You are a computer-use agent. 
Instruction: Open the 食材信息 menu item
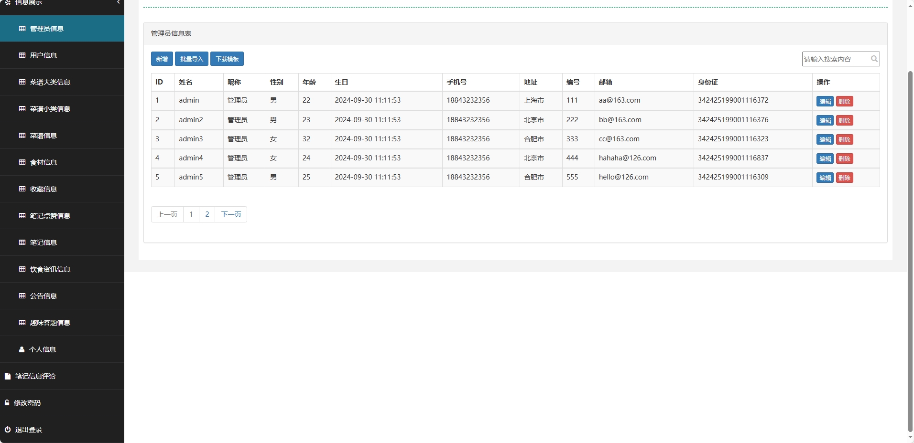point(43,162)
